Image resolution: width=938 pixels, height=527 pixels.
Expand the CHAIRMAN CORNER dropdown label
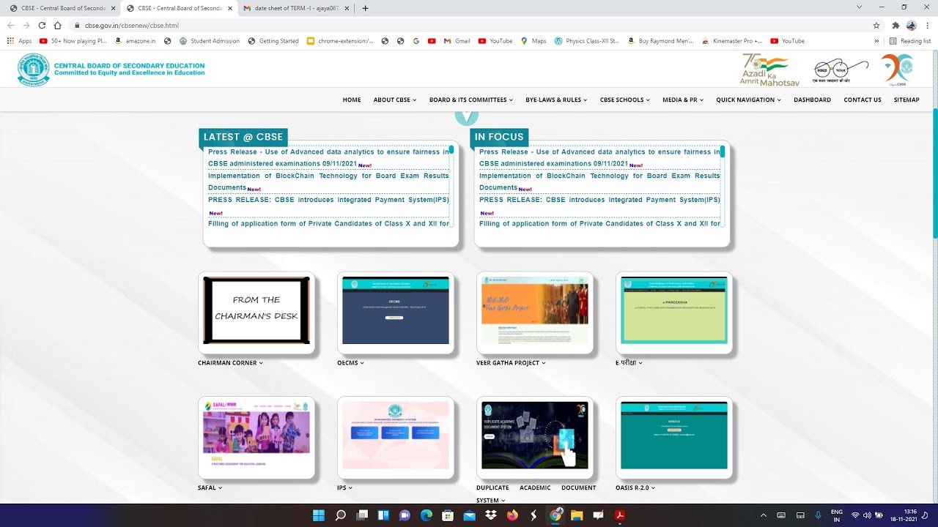[x=230, y=363]
